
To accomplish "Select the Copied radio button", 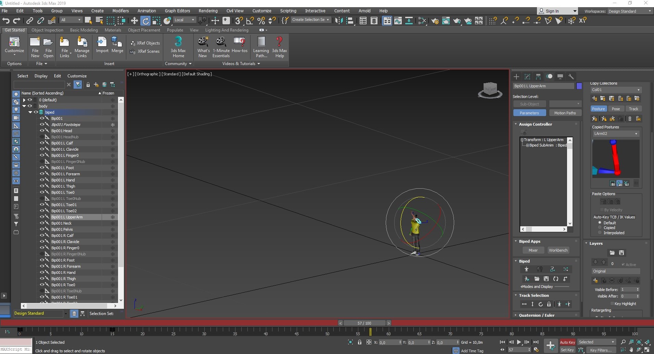I will [x=600, y=227].
